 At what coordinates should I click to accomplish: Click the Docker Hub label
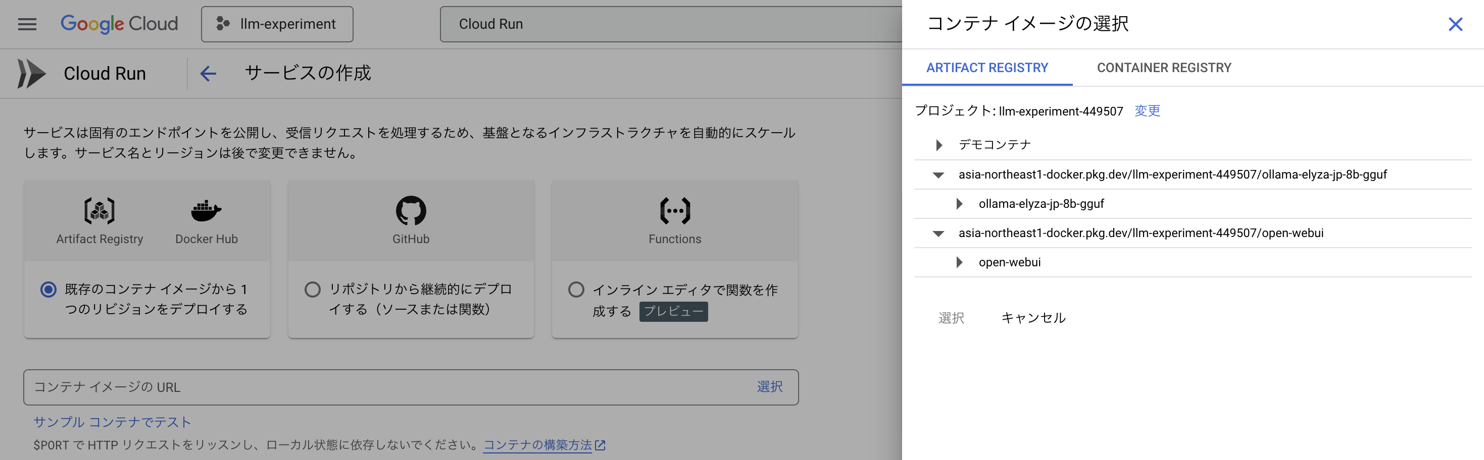coord(206,239)
